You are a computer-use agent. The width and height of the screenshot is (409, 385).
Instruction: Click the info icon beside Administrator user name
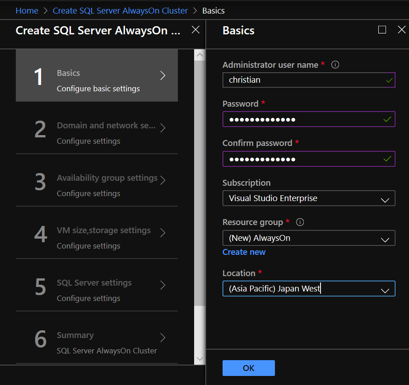tap(335, 65)
